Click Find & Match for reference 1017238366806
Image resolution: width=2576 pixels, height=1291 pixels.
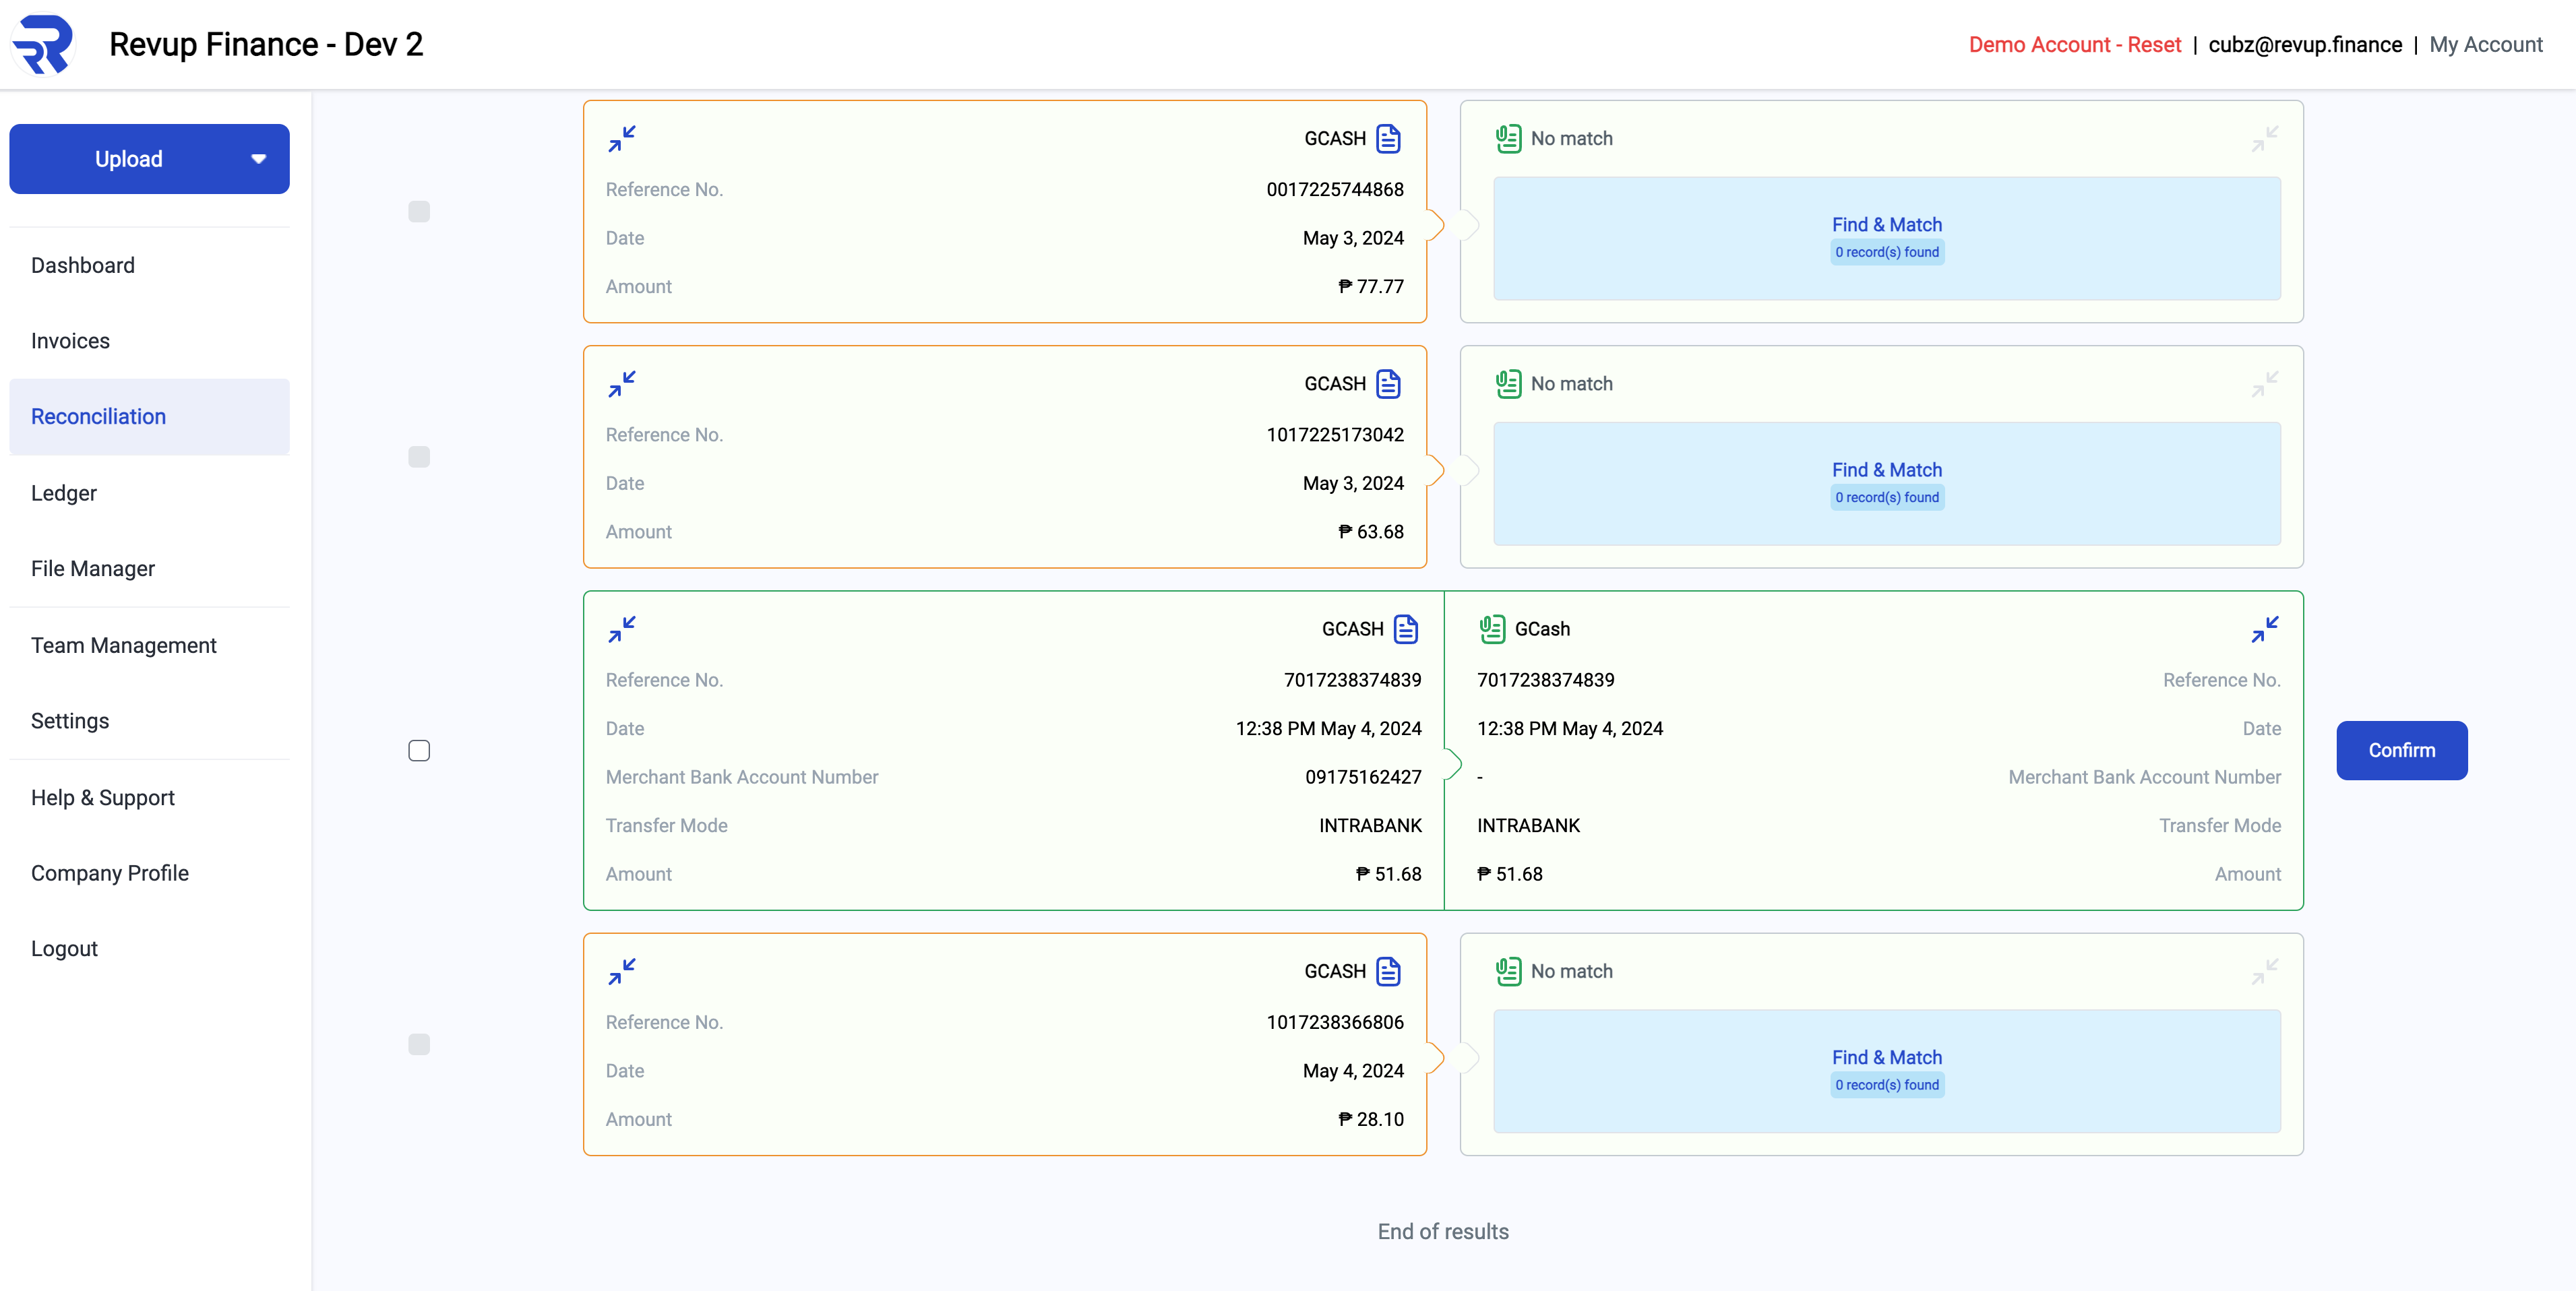(x=1886, y=1071)
